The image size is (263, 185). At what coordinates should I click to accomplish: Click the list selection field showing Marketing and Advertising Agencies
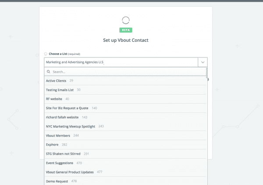[121, 62]
